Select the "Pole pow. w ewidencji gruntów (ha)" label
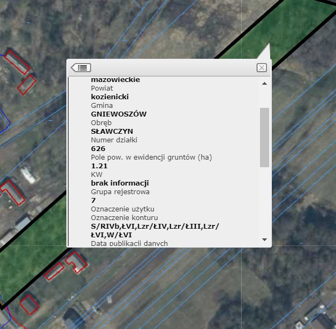This screenshot has width=336, height=329. tap(152, 157)
